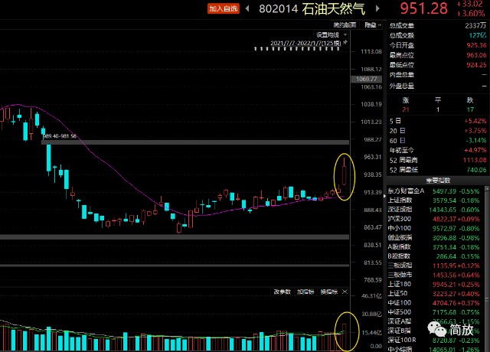Screen dimensions: 490x352
Task: Click the 951.28 current price
Action: coord(423,8)
